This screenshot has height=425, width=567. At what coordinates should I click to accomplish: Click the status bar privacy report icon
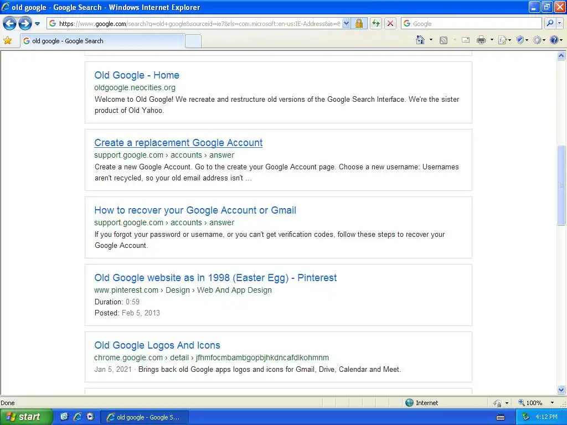coord(498,403)
